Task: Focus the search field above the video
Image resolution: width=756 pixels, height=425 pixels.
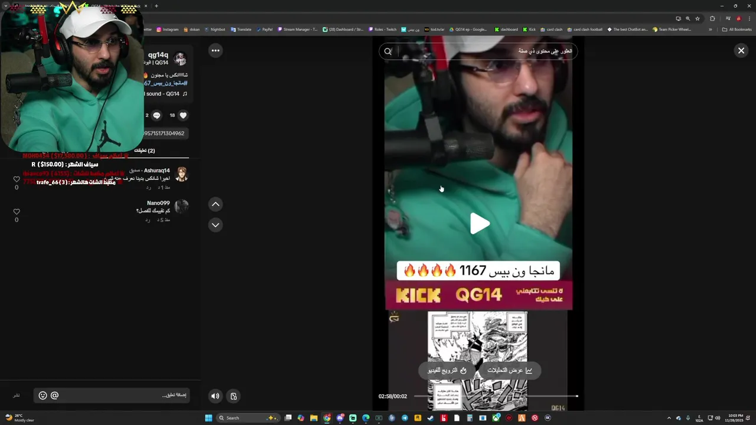Action: pos(478,51)
